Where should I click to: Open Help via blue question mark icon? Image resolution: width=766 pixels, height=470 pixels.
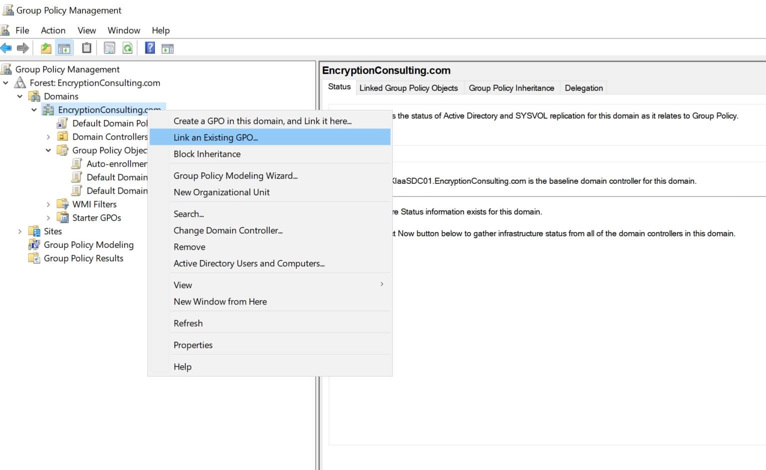[149, 48]
